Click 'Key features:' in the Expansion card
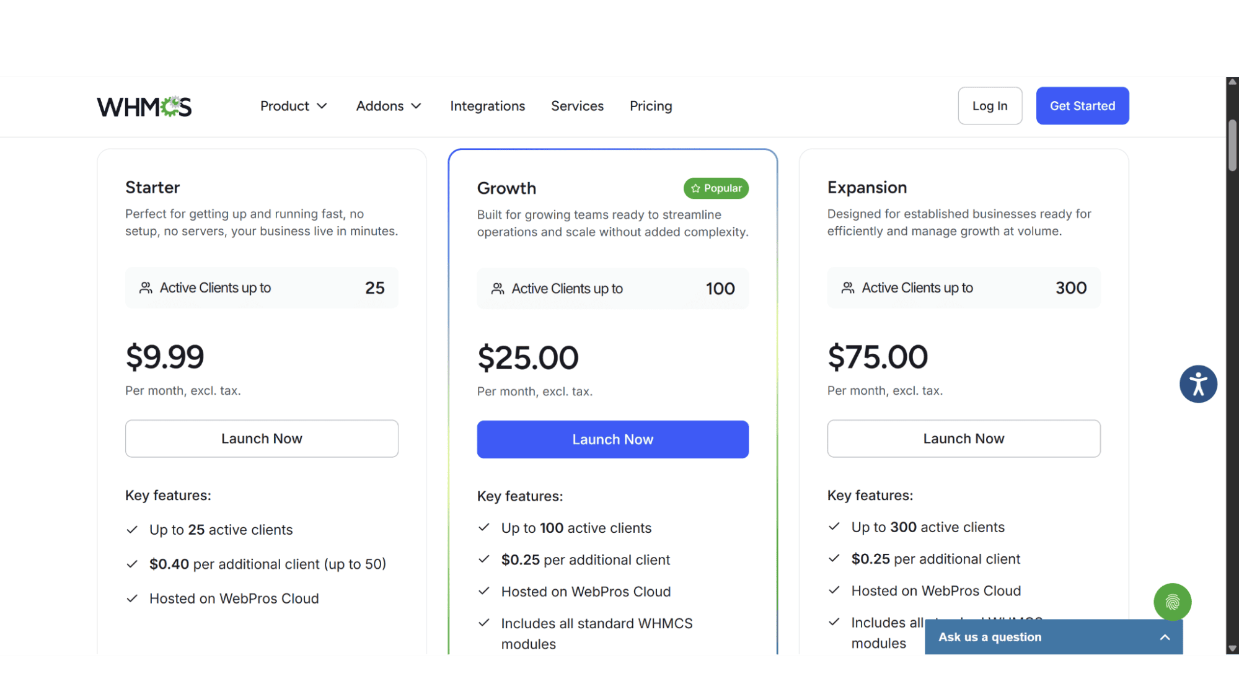 [870, 496]
